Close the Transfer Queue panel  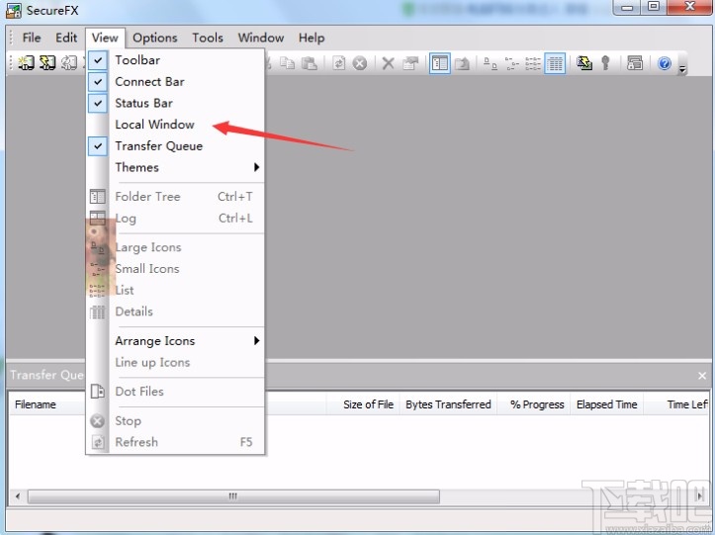[x=702, y=376]
